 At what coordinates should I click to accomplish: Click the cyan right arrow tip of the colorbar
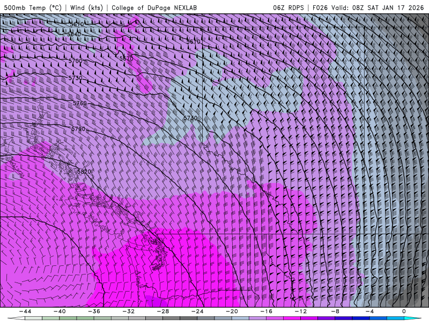(x=417, y=318)
